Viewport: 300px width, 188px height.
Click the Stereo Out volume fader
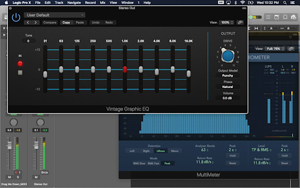pyautogui.click(x=36, y=145)
